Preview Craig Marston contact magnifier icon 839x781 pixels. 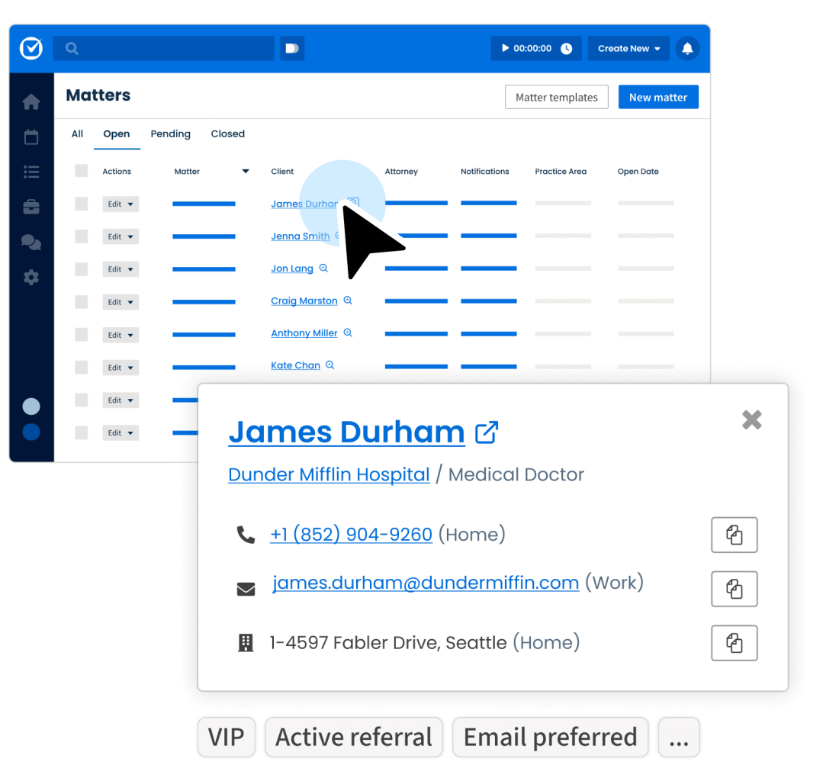tap(348, 300)
